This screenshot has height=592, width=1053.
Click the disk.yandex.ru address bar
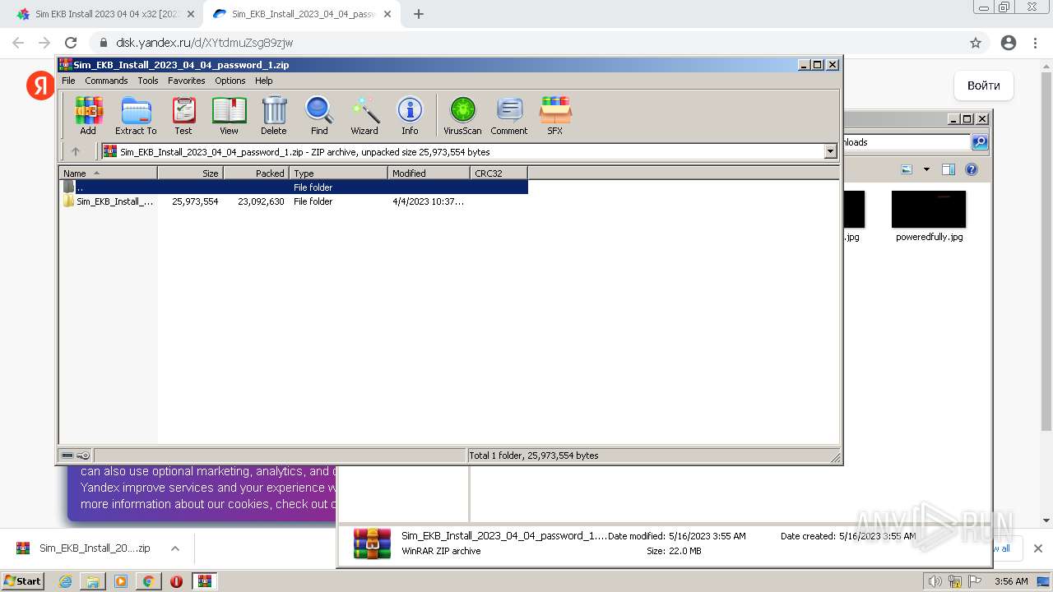point(526,43)
